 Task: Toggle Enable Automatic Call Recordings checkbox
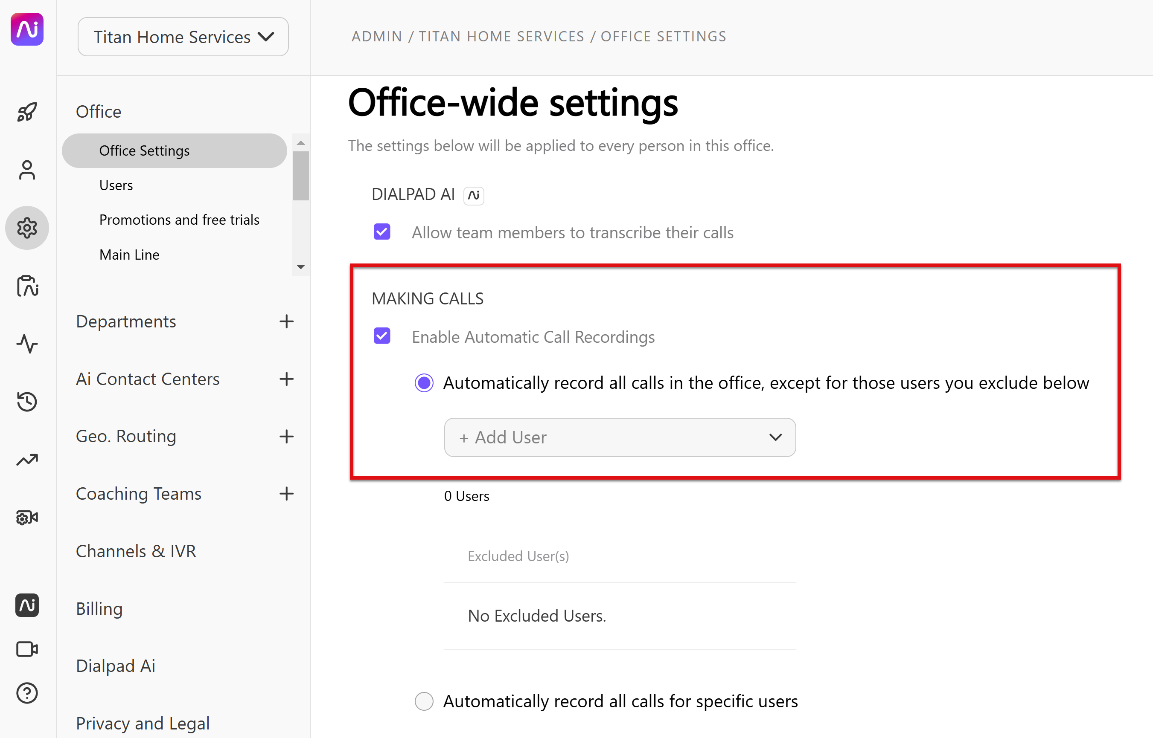click(x=382, y=336)
